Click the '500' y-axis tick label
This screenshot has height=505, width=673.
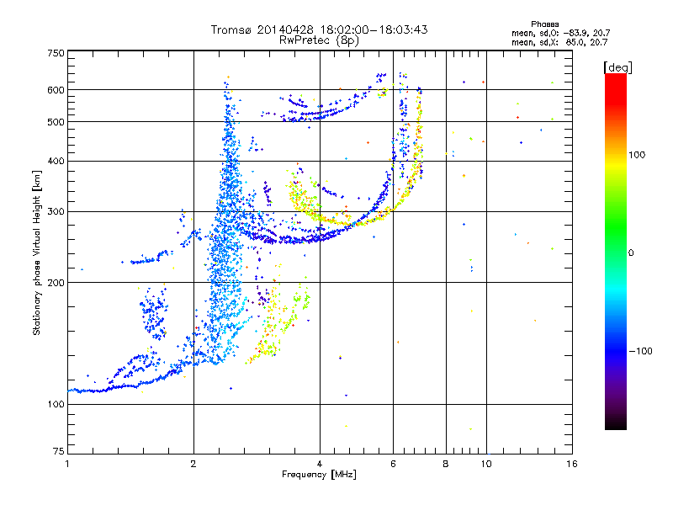(x=56, y=122)
